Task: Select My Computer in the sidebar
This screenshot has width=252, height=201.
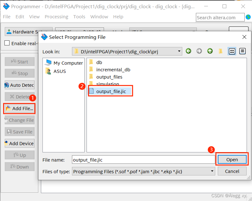Action: 64,63
